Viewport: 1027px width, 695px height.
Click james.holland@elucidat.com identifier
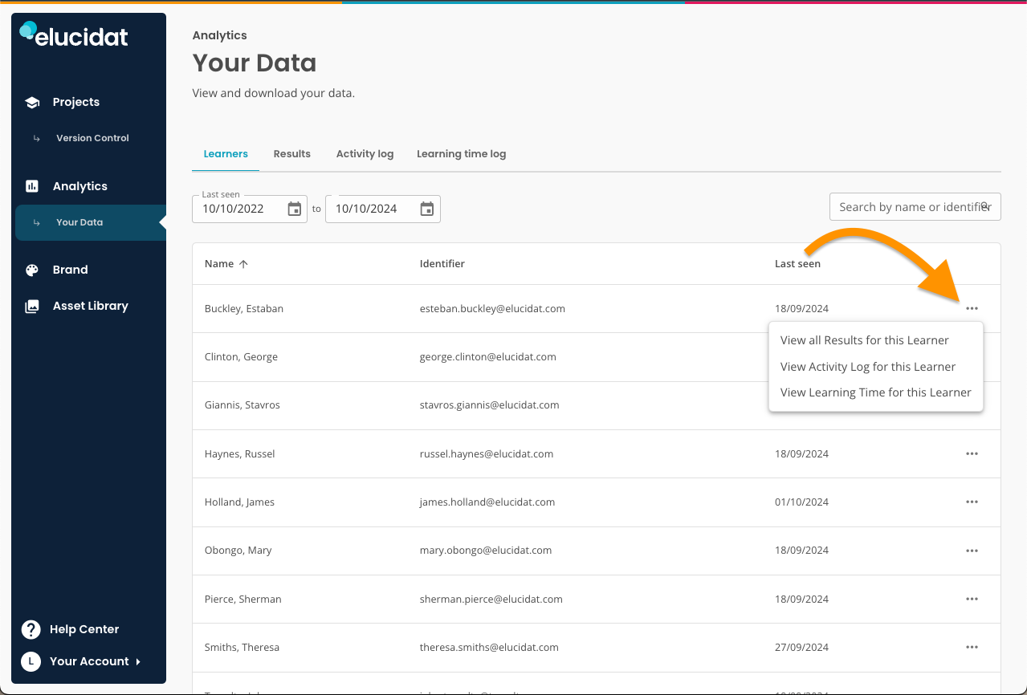487,502
